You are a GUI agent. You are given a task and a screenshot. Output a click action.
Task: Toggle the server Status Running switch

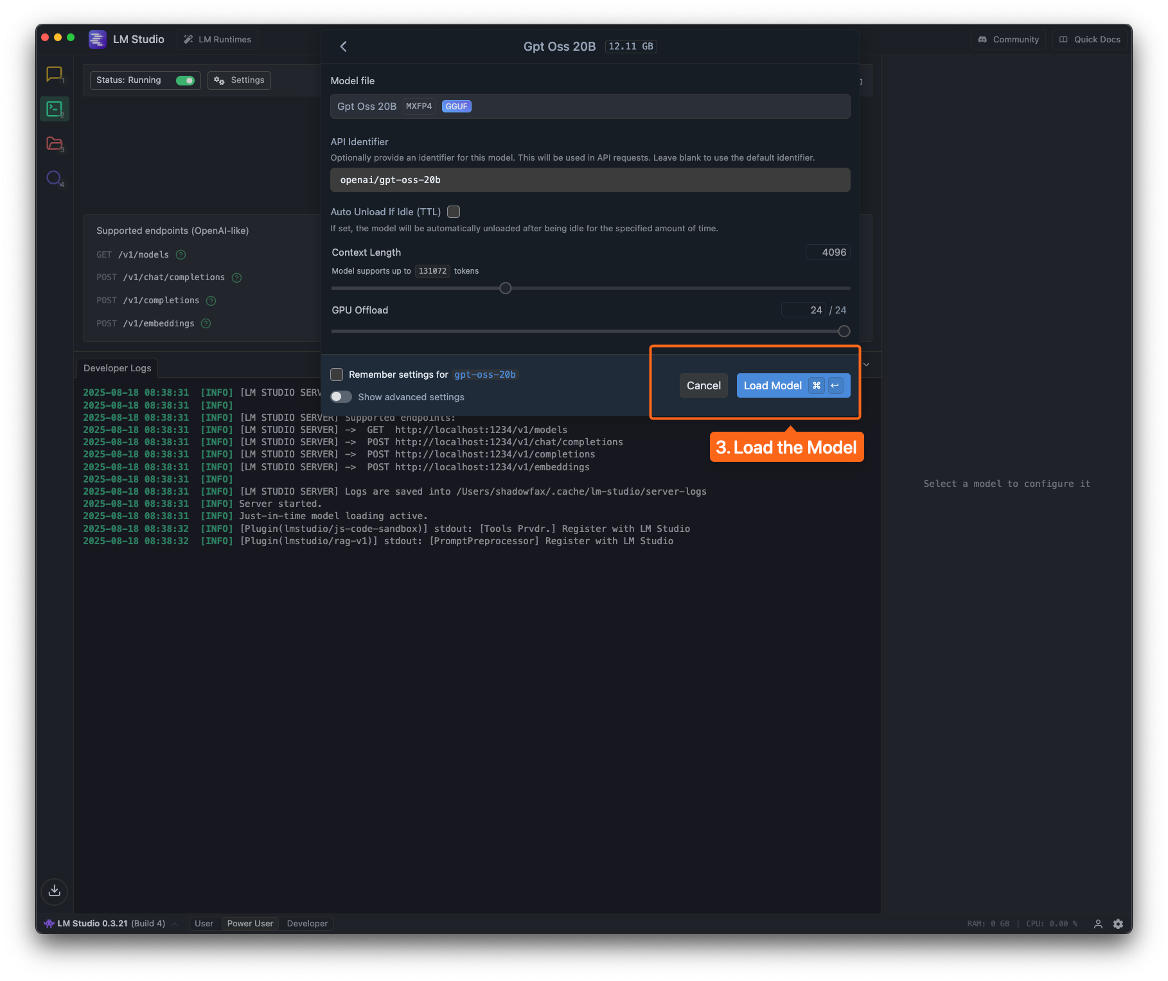coord(185,80)
